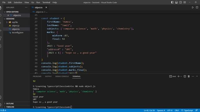The height and width of the screenshot is (112, 200).
Task: Select the object.ts editor tab
Action: (38, 7)
